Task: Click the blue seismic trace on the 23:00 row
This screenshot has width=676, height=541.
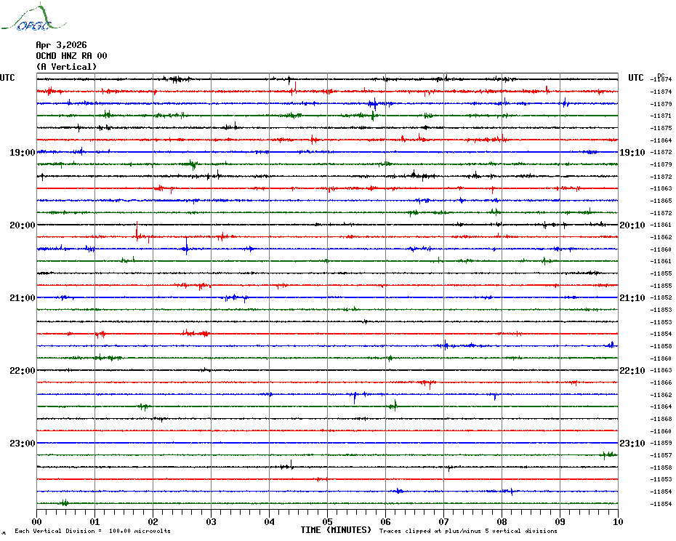Action: (327, 443)
